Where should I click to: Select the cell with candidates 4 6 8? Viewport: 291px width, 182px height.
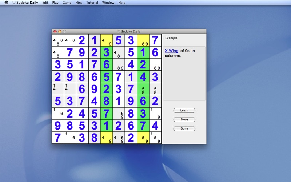point(58,40)
